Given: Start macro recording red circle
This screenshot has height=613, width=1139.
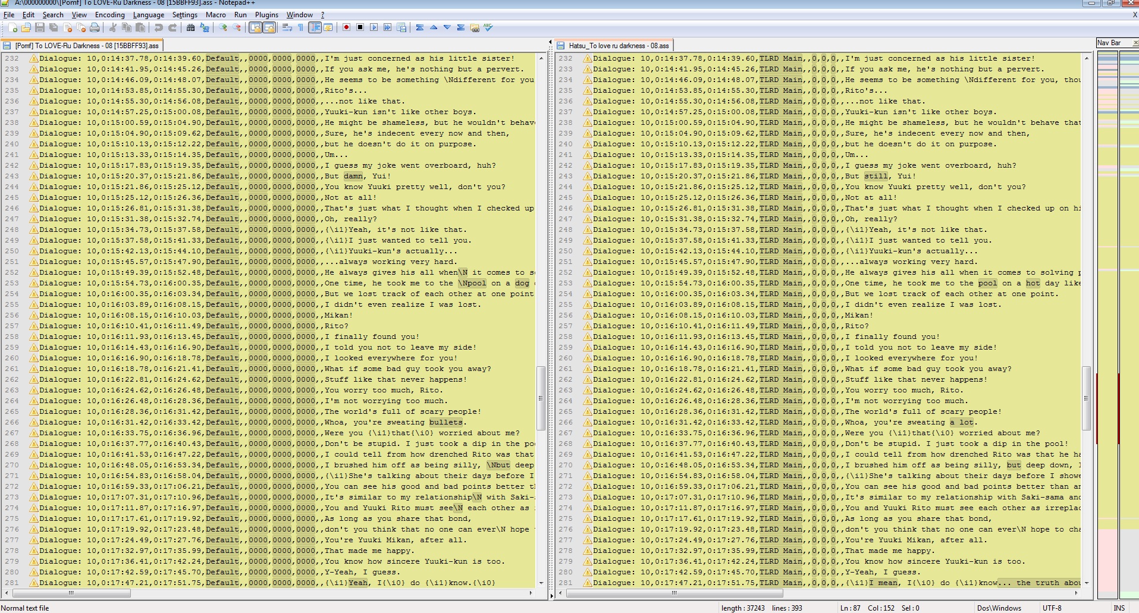Looking at the screenshot, I should [346, 27].
